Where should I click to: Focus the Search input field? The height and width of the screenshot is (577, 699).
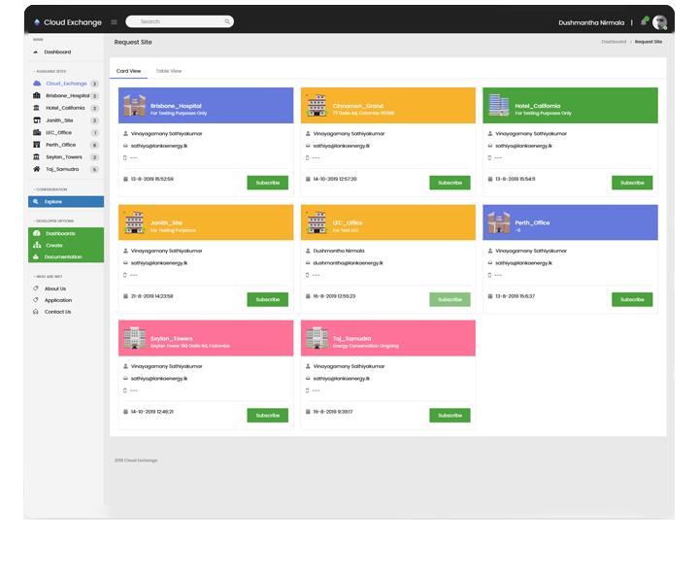click(x=180, y=21)
